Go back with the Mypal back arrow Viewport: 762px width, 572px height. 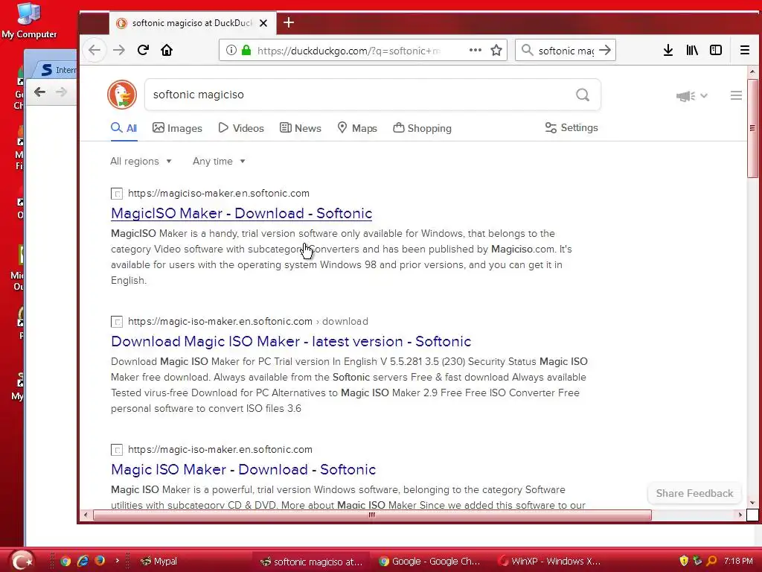(95, 50)
